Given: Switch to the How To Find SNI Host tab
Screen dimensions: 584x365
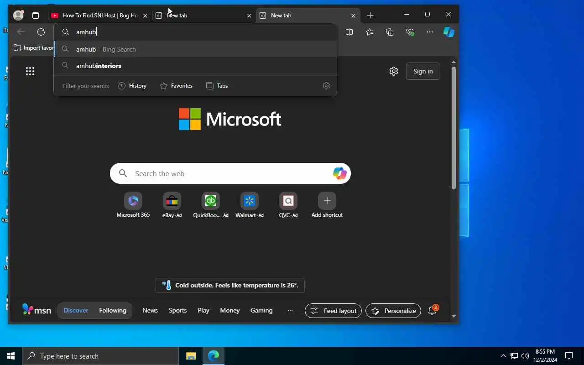Looking at the screenshot, I should tap(100, 16).
